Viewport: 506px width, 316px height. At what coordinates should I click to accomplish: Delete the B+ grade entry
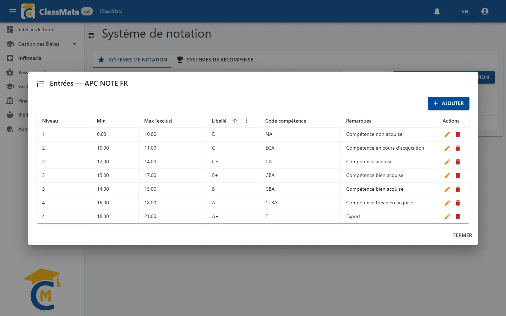coord(458,176)
